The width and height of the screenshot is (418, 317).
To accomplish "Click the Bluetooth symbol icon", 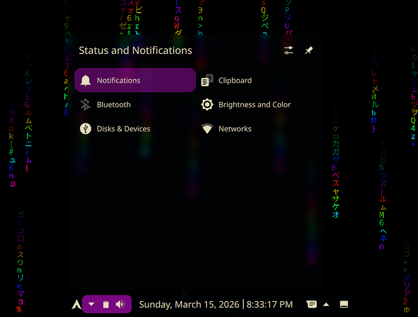I will 85,105.
